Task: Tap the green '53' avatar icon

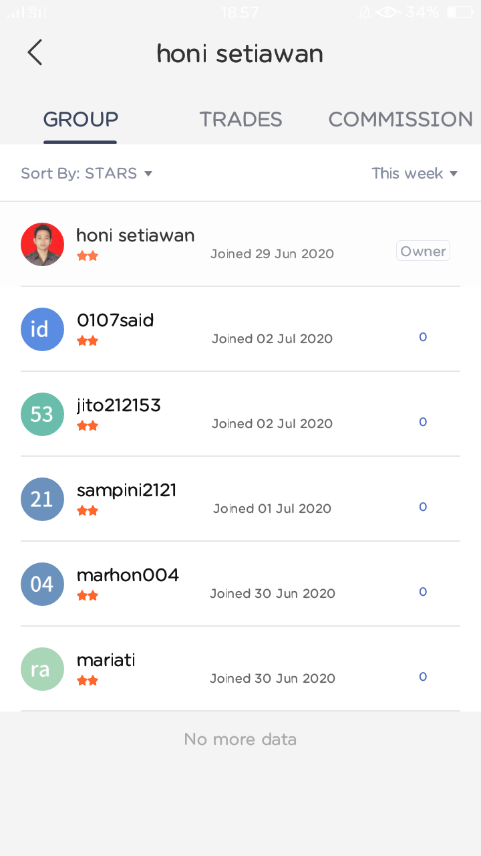Action: pos(42,414)
